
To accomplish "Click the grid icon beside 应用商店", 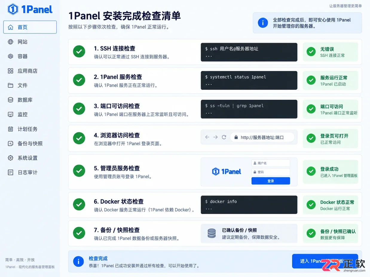I will click(x=10, y=71).
